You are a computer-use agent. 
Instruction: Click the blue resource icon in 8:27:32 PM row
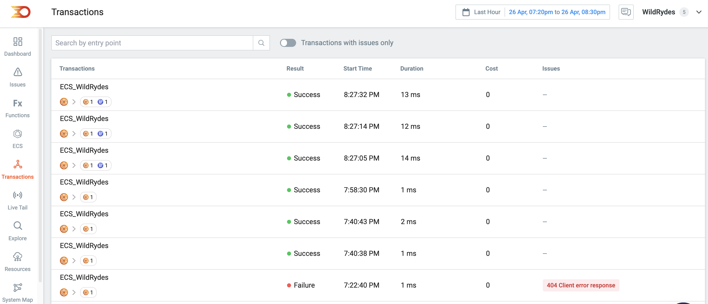click(101, 102)
